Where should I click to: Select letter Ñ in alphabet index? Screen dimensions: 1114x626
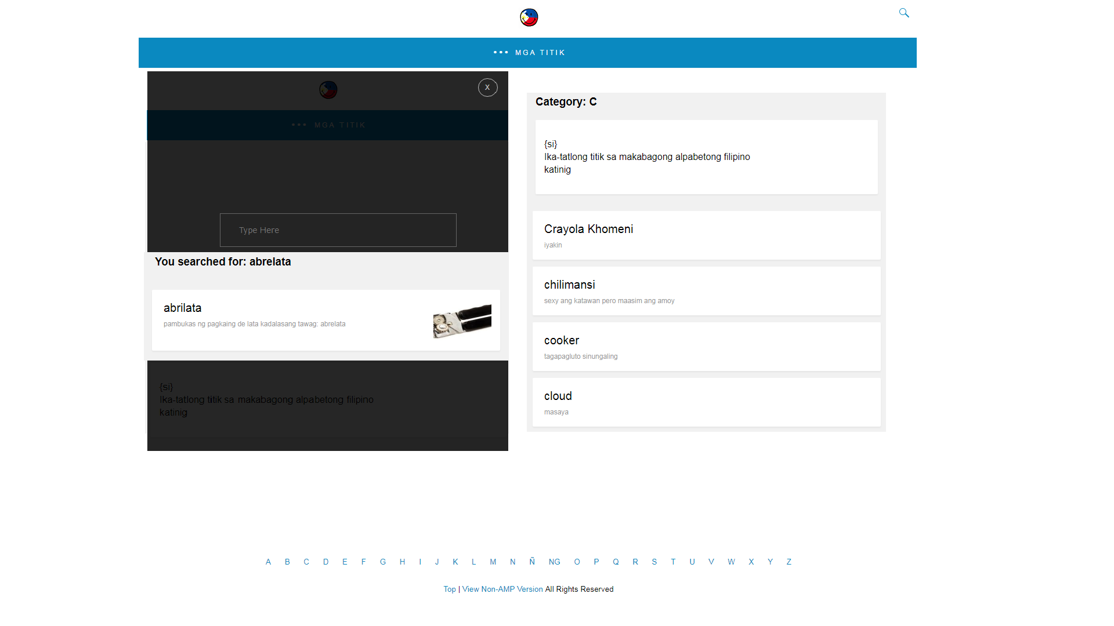532,562
